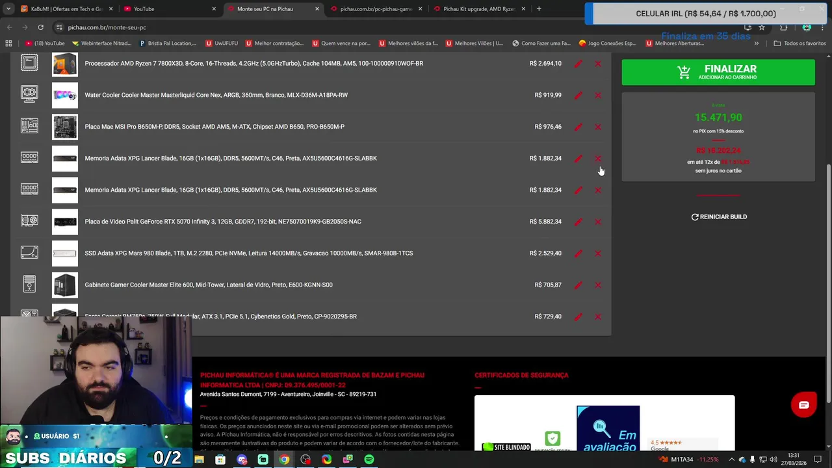Click the PC case category icon
The width and height of the screenshot is (832, 468).
(x=29, y=284)
